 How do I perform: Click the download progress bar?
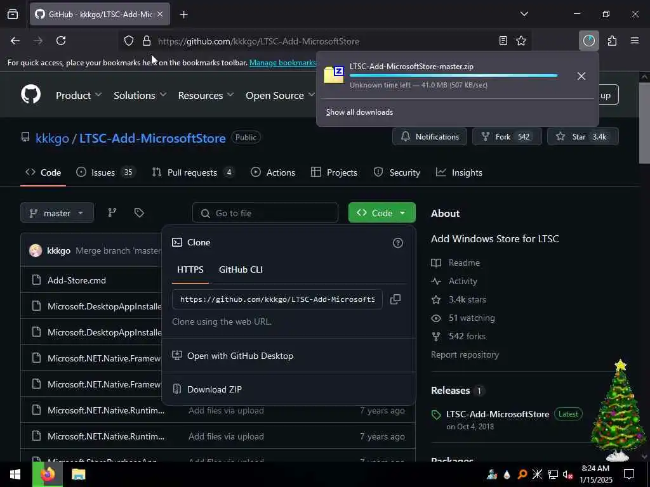453,75
